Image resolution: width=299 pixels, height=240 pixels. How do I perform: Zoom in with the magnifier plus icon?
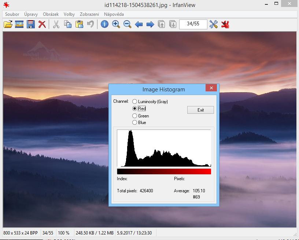pyautogui.click(x=116, y=24)
